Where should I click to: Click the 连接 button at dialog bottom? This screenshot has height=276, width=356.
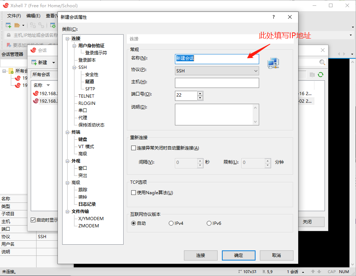click(x=201, y=255)
